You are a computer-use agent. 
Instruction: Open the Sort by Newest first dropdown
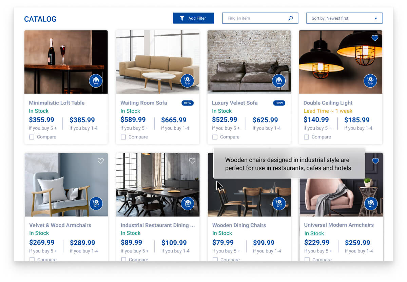[x=344, y=18]
